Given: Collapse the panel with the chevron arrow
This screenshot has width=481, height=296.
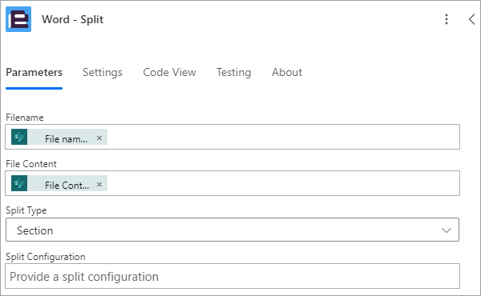Looking at the screenshot, I should [x=472, y=19].
